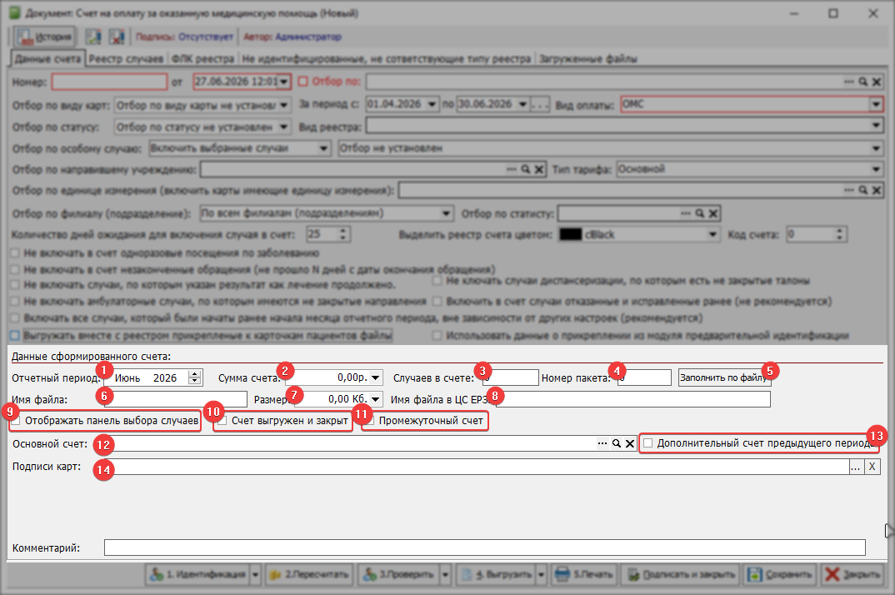Select the Данные счета tab

[x=48, y=59]
